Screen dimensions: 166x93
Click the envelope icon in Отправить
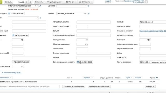pos(80,2)
